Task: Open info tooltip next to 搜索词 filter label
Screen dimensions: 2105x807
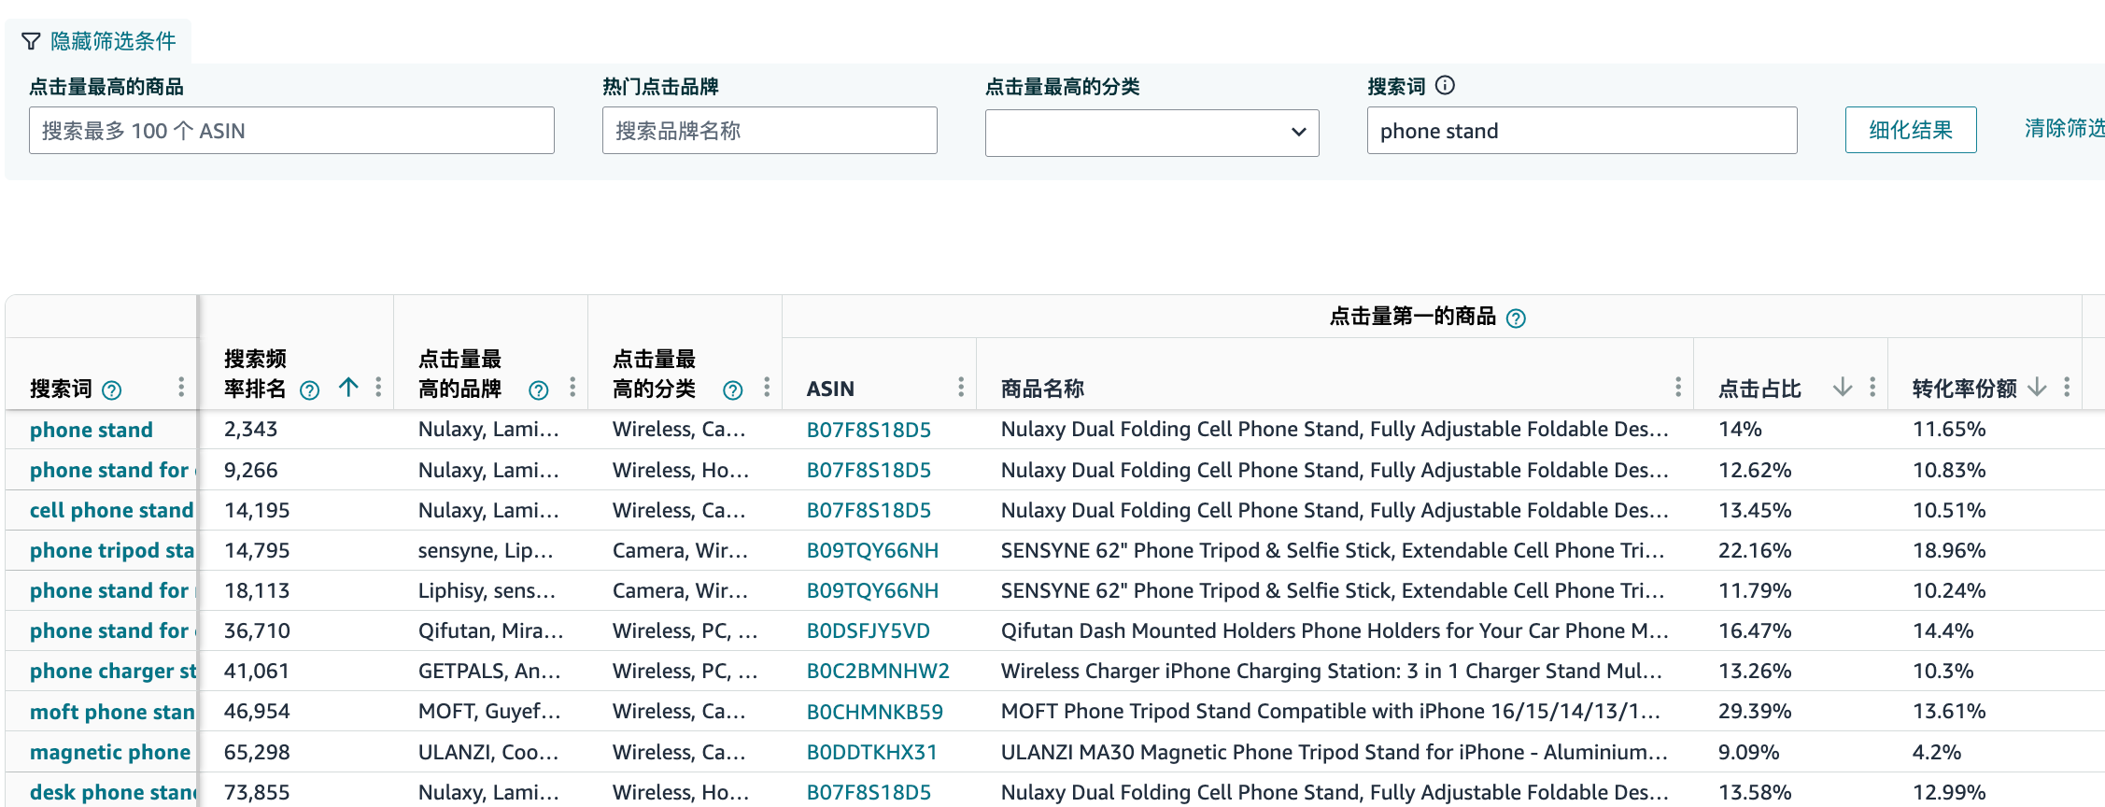Action: (1445, 86)
